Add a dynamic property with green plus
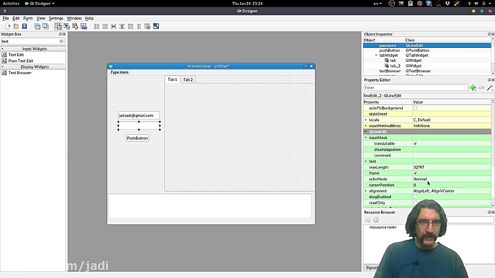Image resolution: width=495 pixels, height=278 pixels. pyautogui.click(x=473, y=88)
